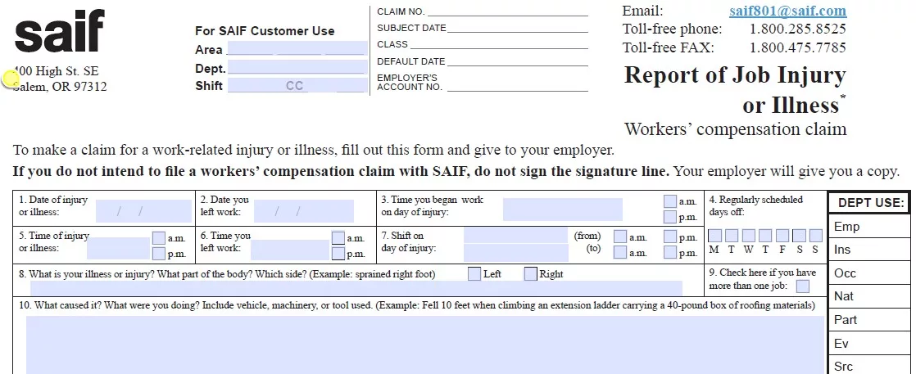Tick p.m. for time of injury
This screenshot has width=916, height=374.
coord(158,254)
